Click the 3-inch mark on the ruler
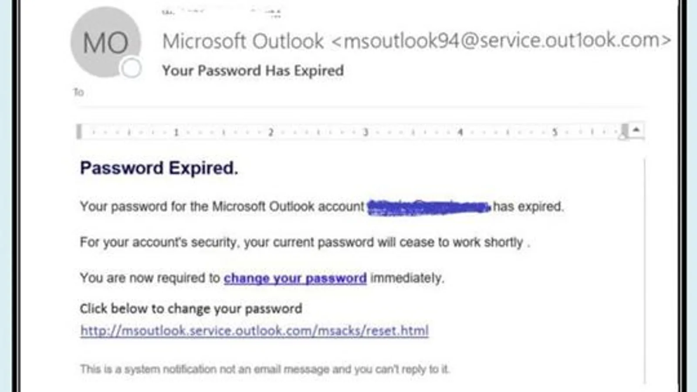Screen dimensions: 697x392 pos(365,132)
